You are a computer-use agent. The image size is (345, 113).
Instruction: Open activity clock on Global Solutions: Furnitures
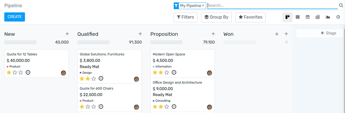(101, 78)
